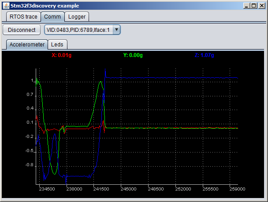This screenshot has width=268, height=202.
Task: Click the 252000 x-axis label
Action: 183,189
